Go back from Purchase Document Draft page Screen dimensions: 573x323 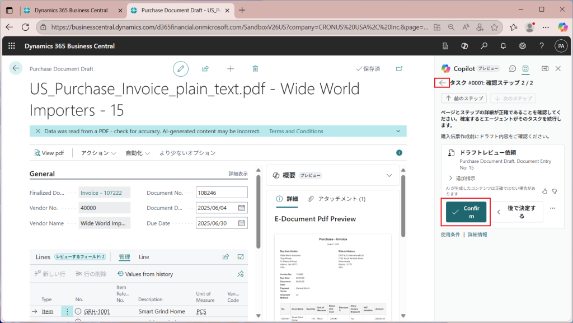pos(16,68)
